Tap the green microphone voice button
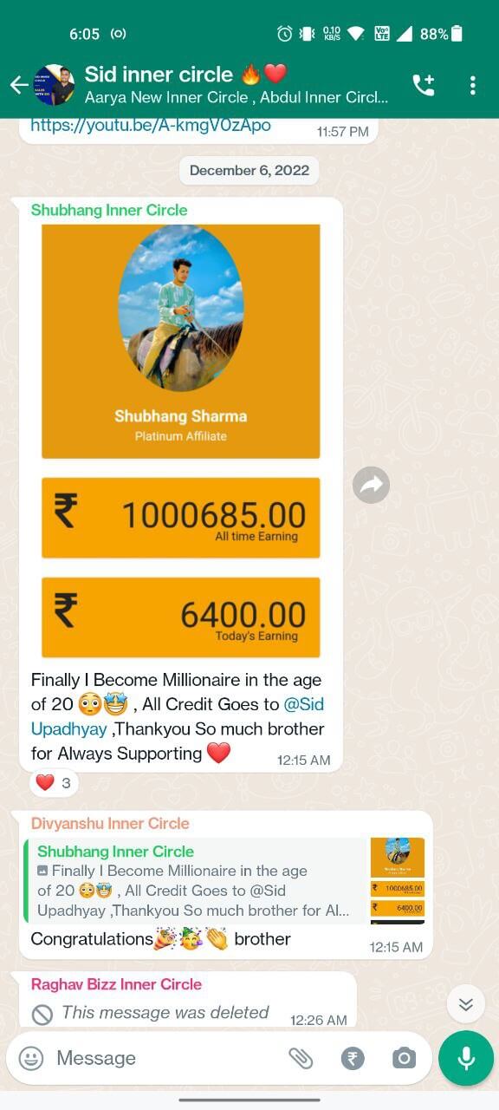This screenshot has height=1110, width=499. tap(466, 1058)
